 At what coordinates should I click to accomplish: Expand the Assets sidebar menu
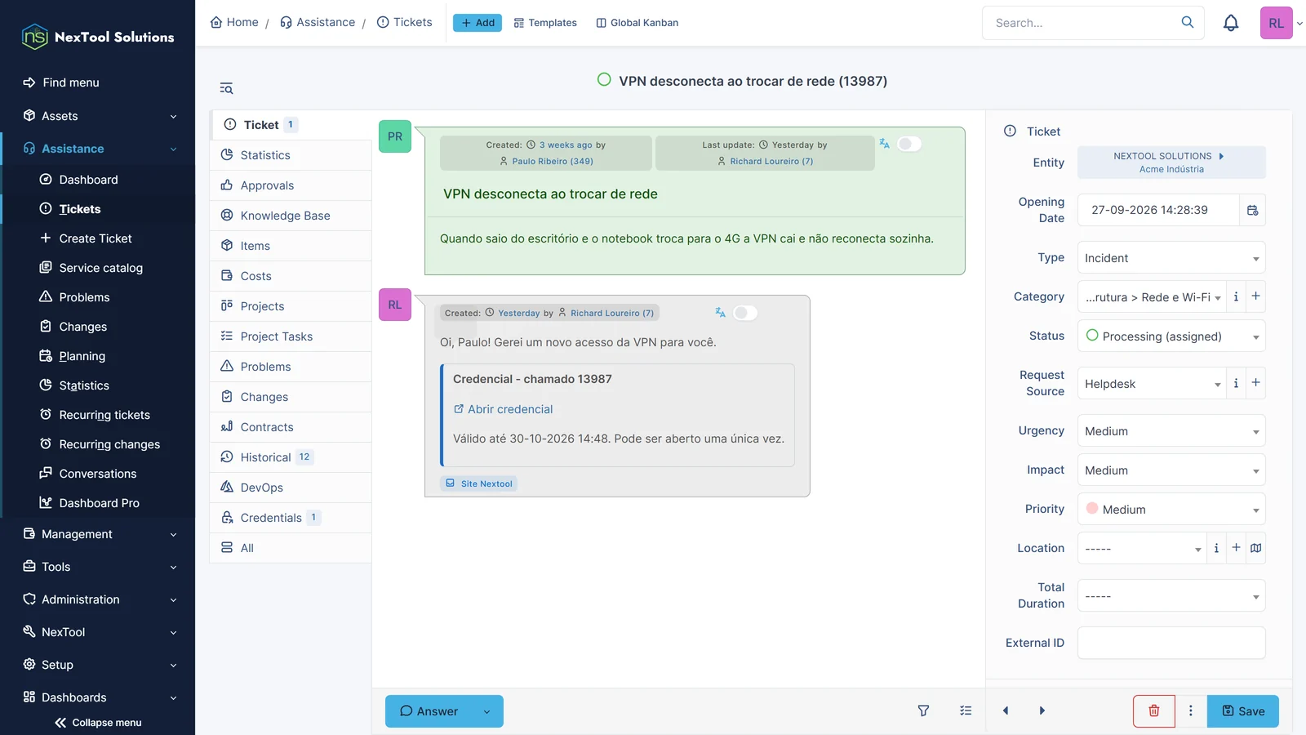point(98,116)
